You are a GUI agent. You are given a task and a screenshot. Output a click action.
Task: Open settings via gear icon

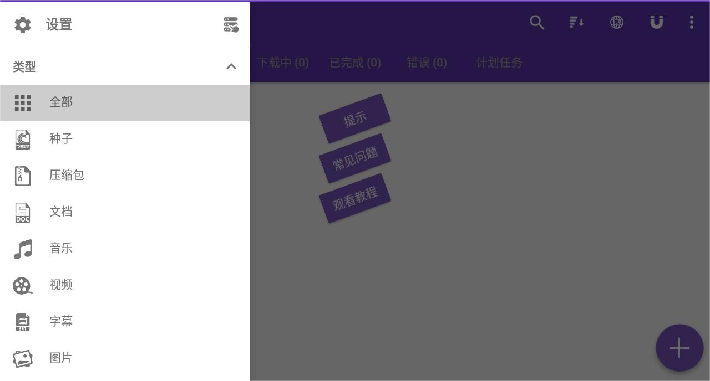click(x=23, y=24)
